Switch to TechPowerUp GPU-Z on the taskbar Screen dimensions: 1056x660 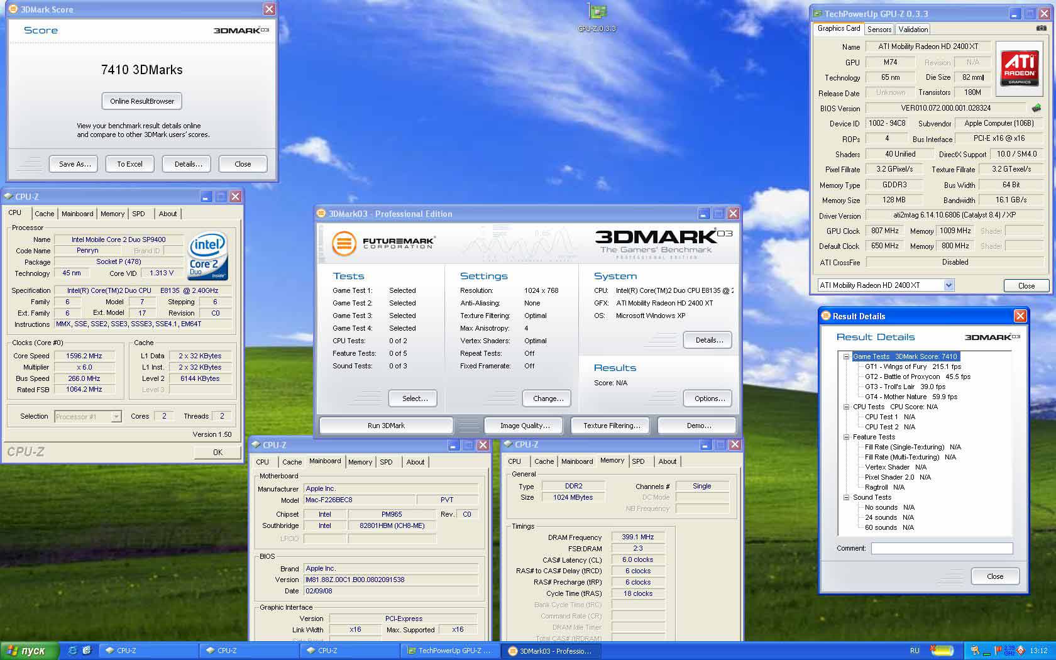point(451,651)
